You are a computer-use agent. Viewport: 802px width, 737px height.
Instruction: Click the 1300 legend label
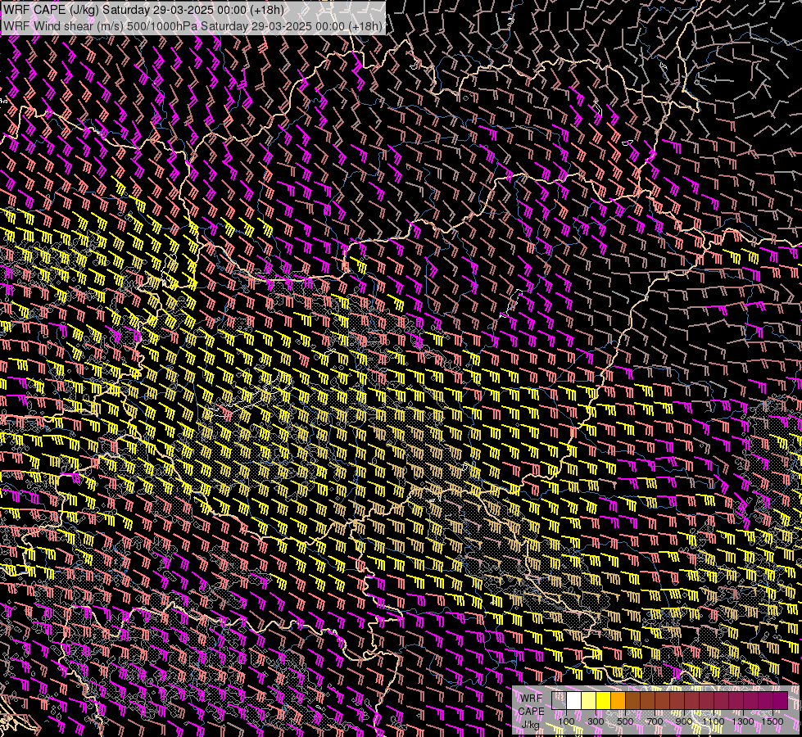click(743, 721)
